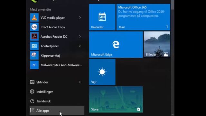Open the Vejr weather tile
Screen dimensions: 206x116
click(x=102, y=72)
